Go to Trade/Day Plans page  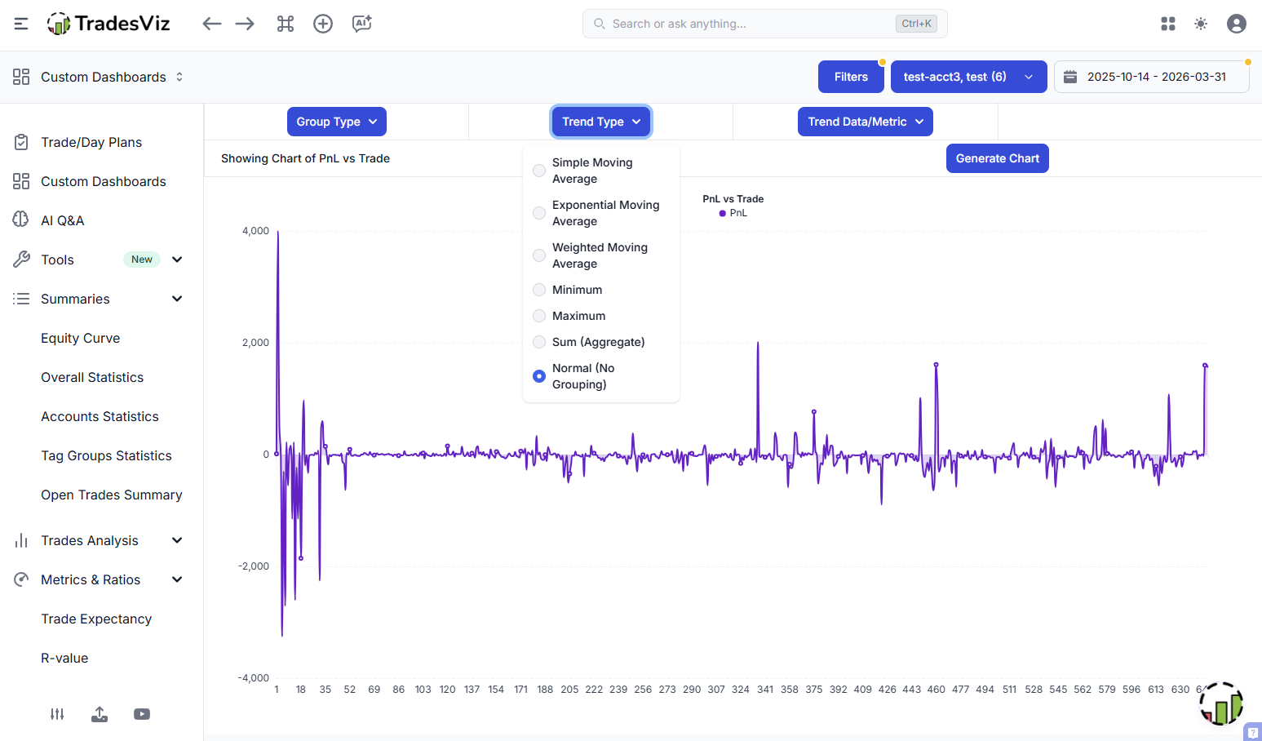91,142
